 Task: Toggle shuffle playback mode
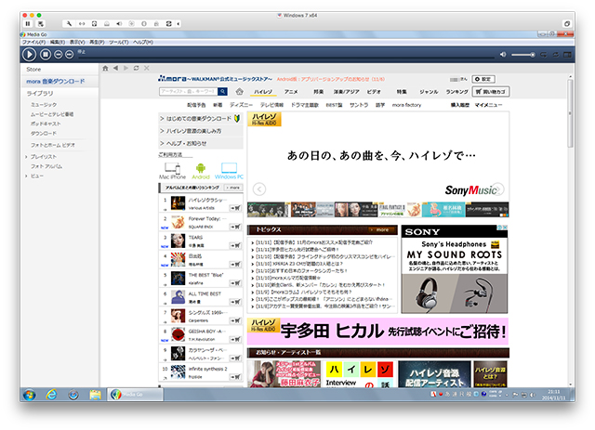point(543,55)
